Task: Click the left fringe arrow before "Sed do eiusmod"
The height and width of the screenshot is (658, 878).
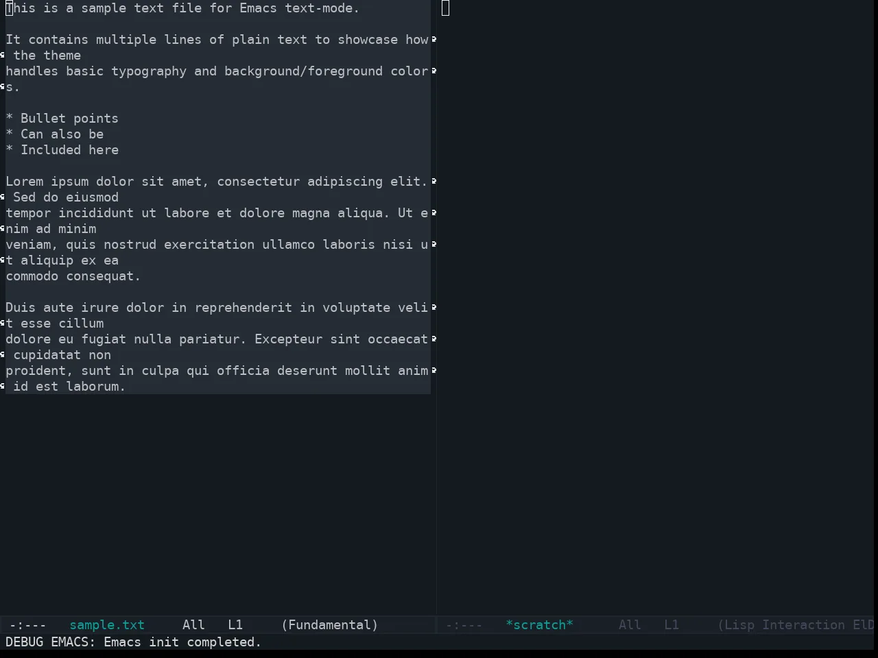Action: [3, 197]
